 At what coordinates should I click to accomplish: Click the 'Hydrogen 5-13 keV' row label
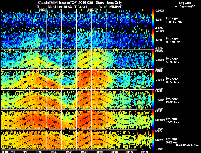click(x=173, y=141)
